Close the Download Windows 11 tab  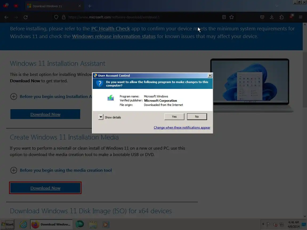point(80,6)
